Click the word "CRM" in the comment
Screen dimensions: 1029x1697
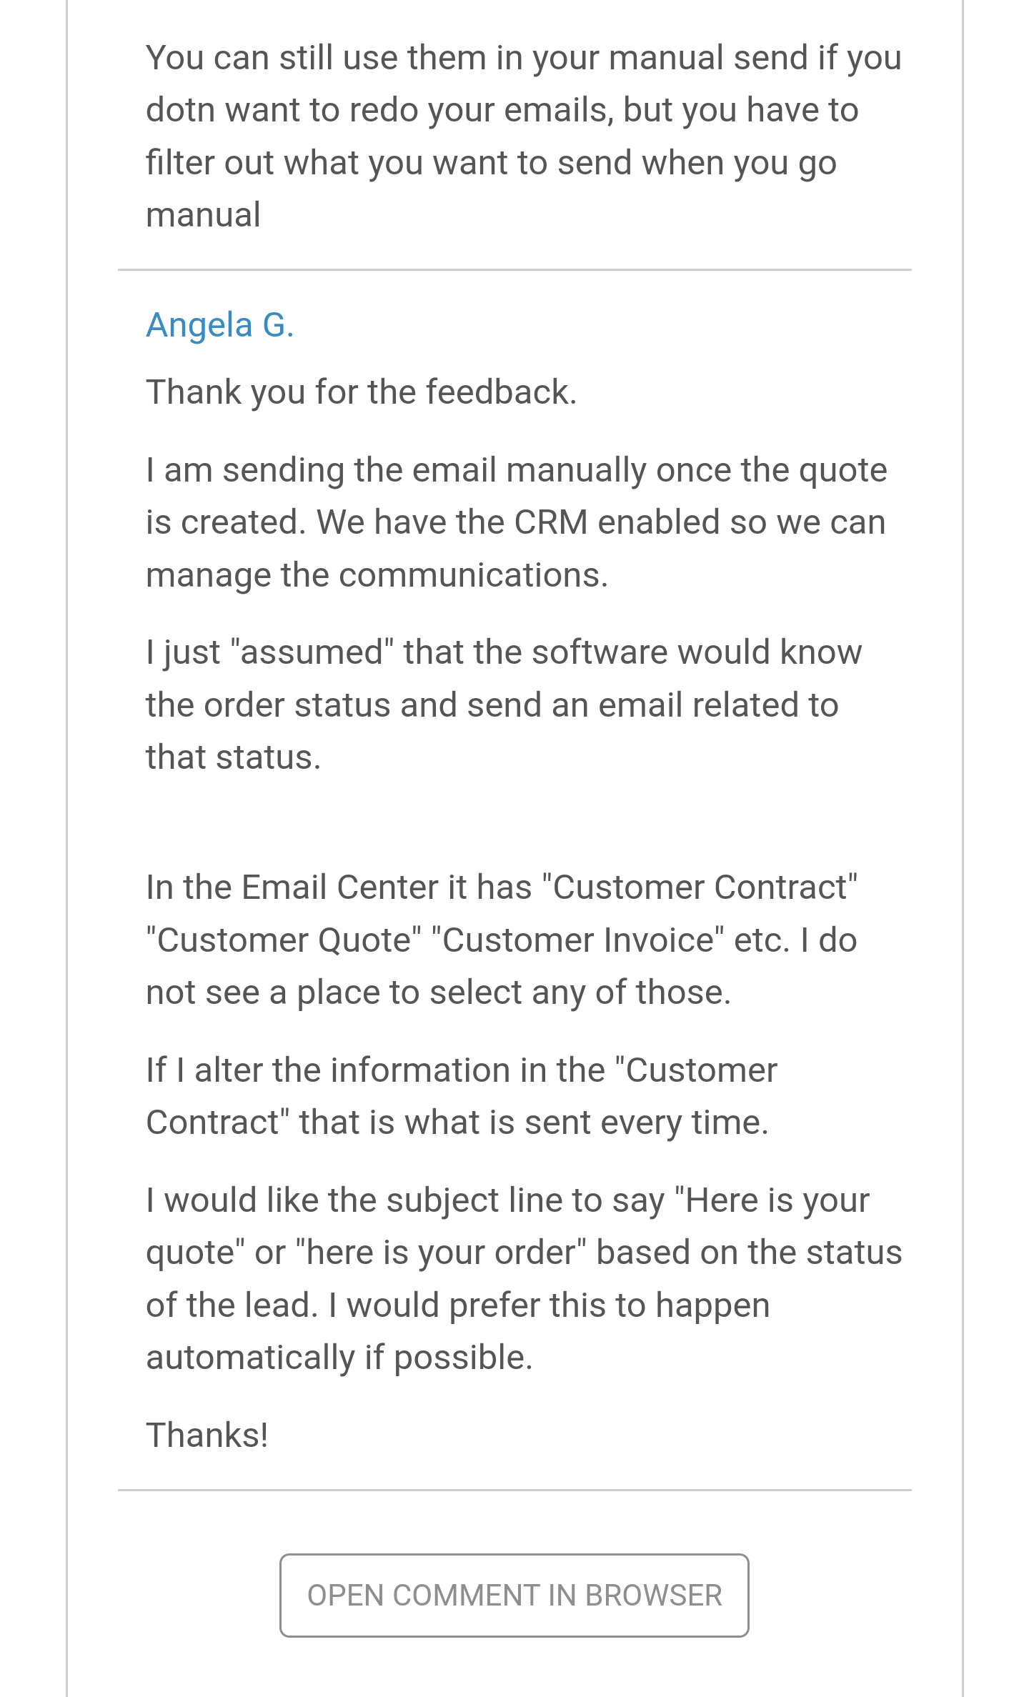click(550, 522)
